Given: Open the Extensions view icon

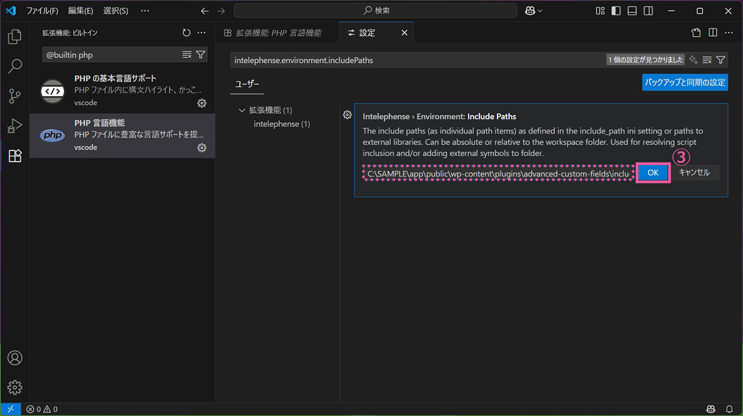Looking at the screenshot, I should click(x=15, y=156).
